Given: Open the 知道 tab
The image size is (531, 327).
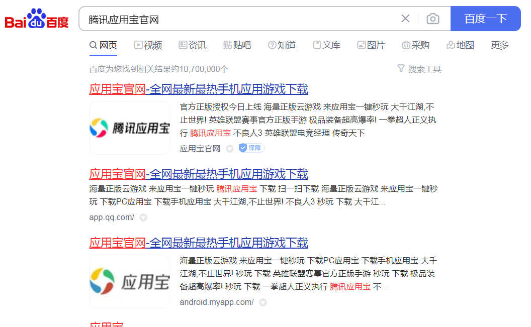Looking at the screenshot, I should [282, 45].
